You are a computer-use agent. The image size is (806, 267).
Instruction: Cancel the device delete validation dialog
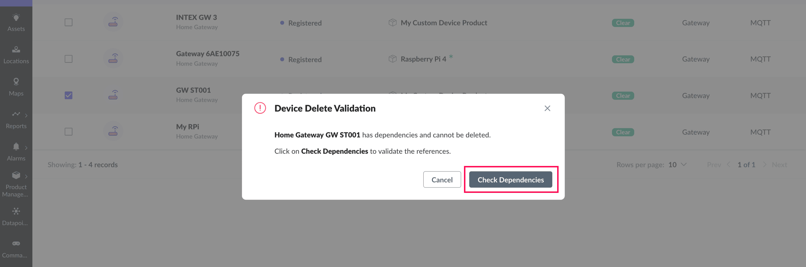point(442,180)
